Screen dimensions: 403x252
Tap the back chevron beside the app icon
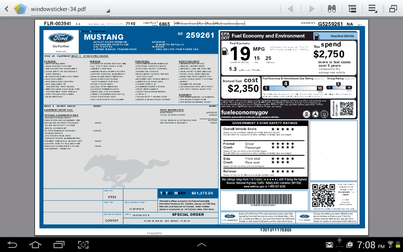pos(6,9)
